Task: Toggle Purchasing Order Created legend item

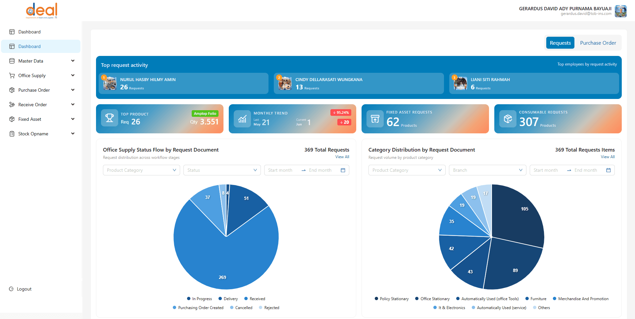Action: pyautogui.click(x=198, y=308)
